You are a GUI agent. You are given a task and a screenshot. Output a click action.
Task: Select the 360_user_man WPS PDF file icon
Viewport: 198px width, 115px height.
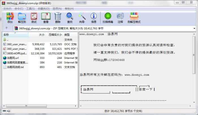(x=5, y=49)
